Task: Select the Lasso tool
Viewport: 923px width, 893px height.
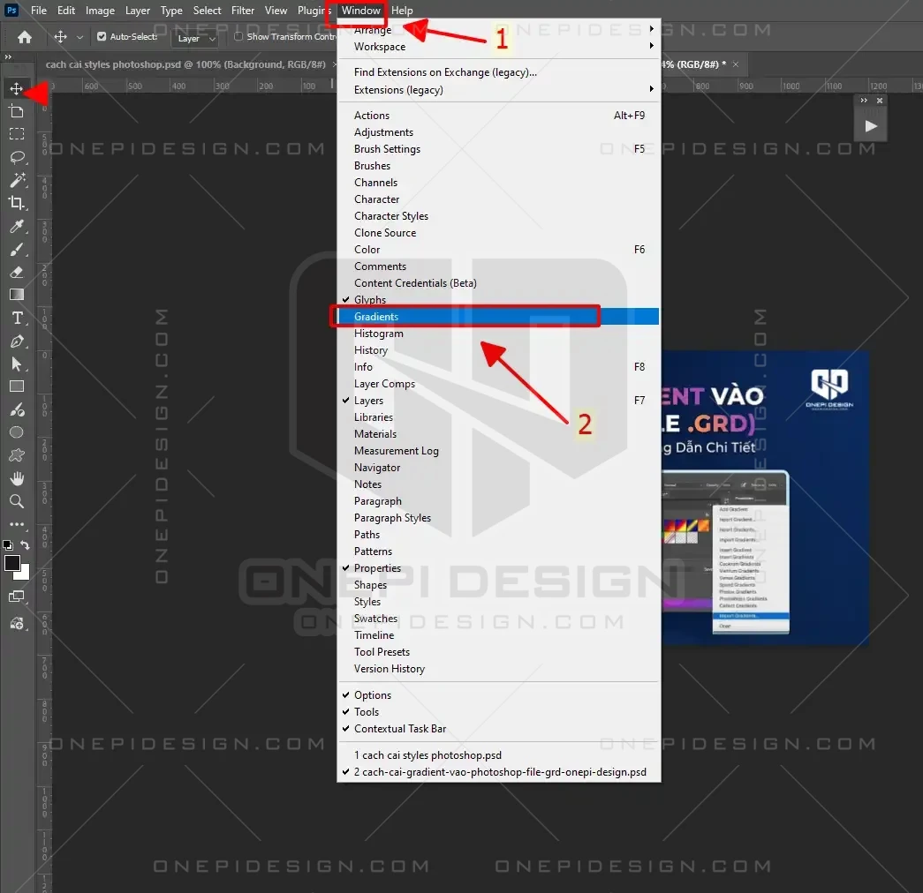Action: 17,157
